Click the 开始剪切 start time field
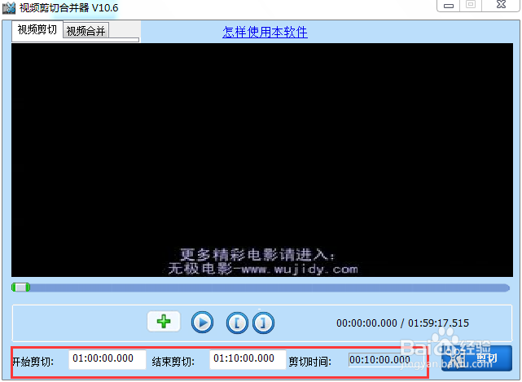522x382 pixels. point(107,359)
